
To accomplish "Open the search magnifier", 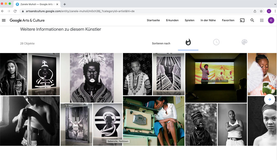I will pyautogui.click(x=252, y=20).
